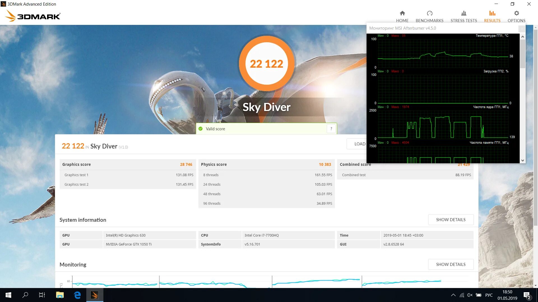Click NVIDIA GeForce GTX 1050 Ti entry
538x302 pixels.
coord(150,244)
